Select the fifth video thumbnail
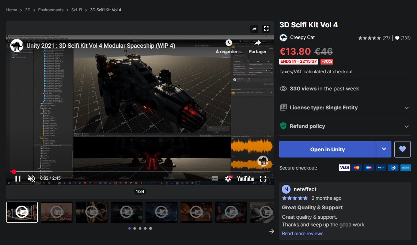Viewport: 417px width, 245px height. [x=162, y=212]
